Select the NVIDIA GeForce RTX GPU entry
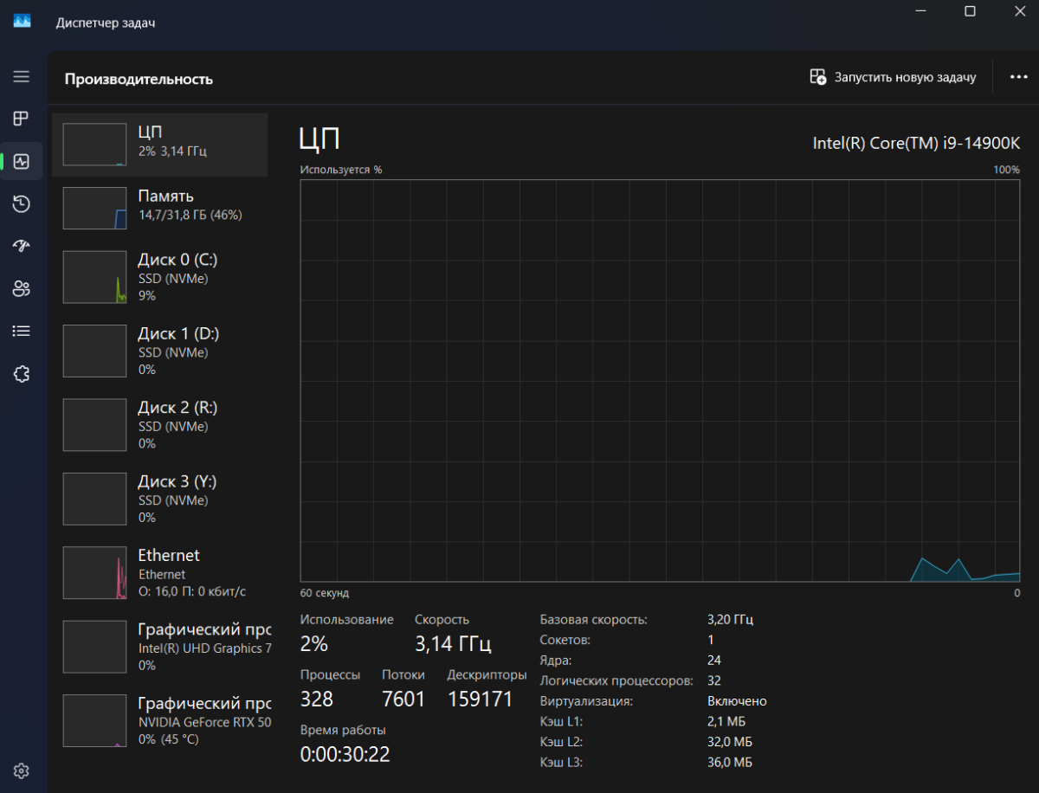Image resolution: width=1039 pixels, height=793 pixels. point(160,720)
